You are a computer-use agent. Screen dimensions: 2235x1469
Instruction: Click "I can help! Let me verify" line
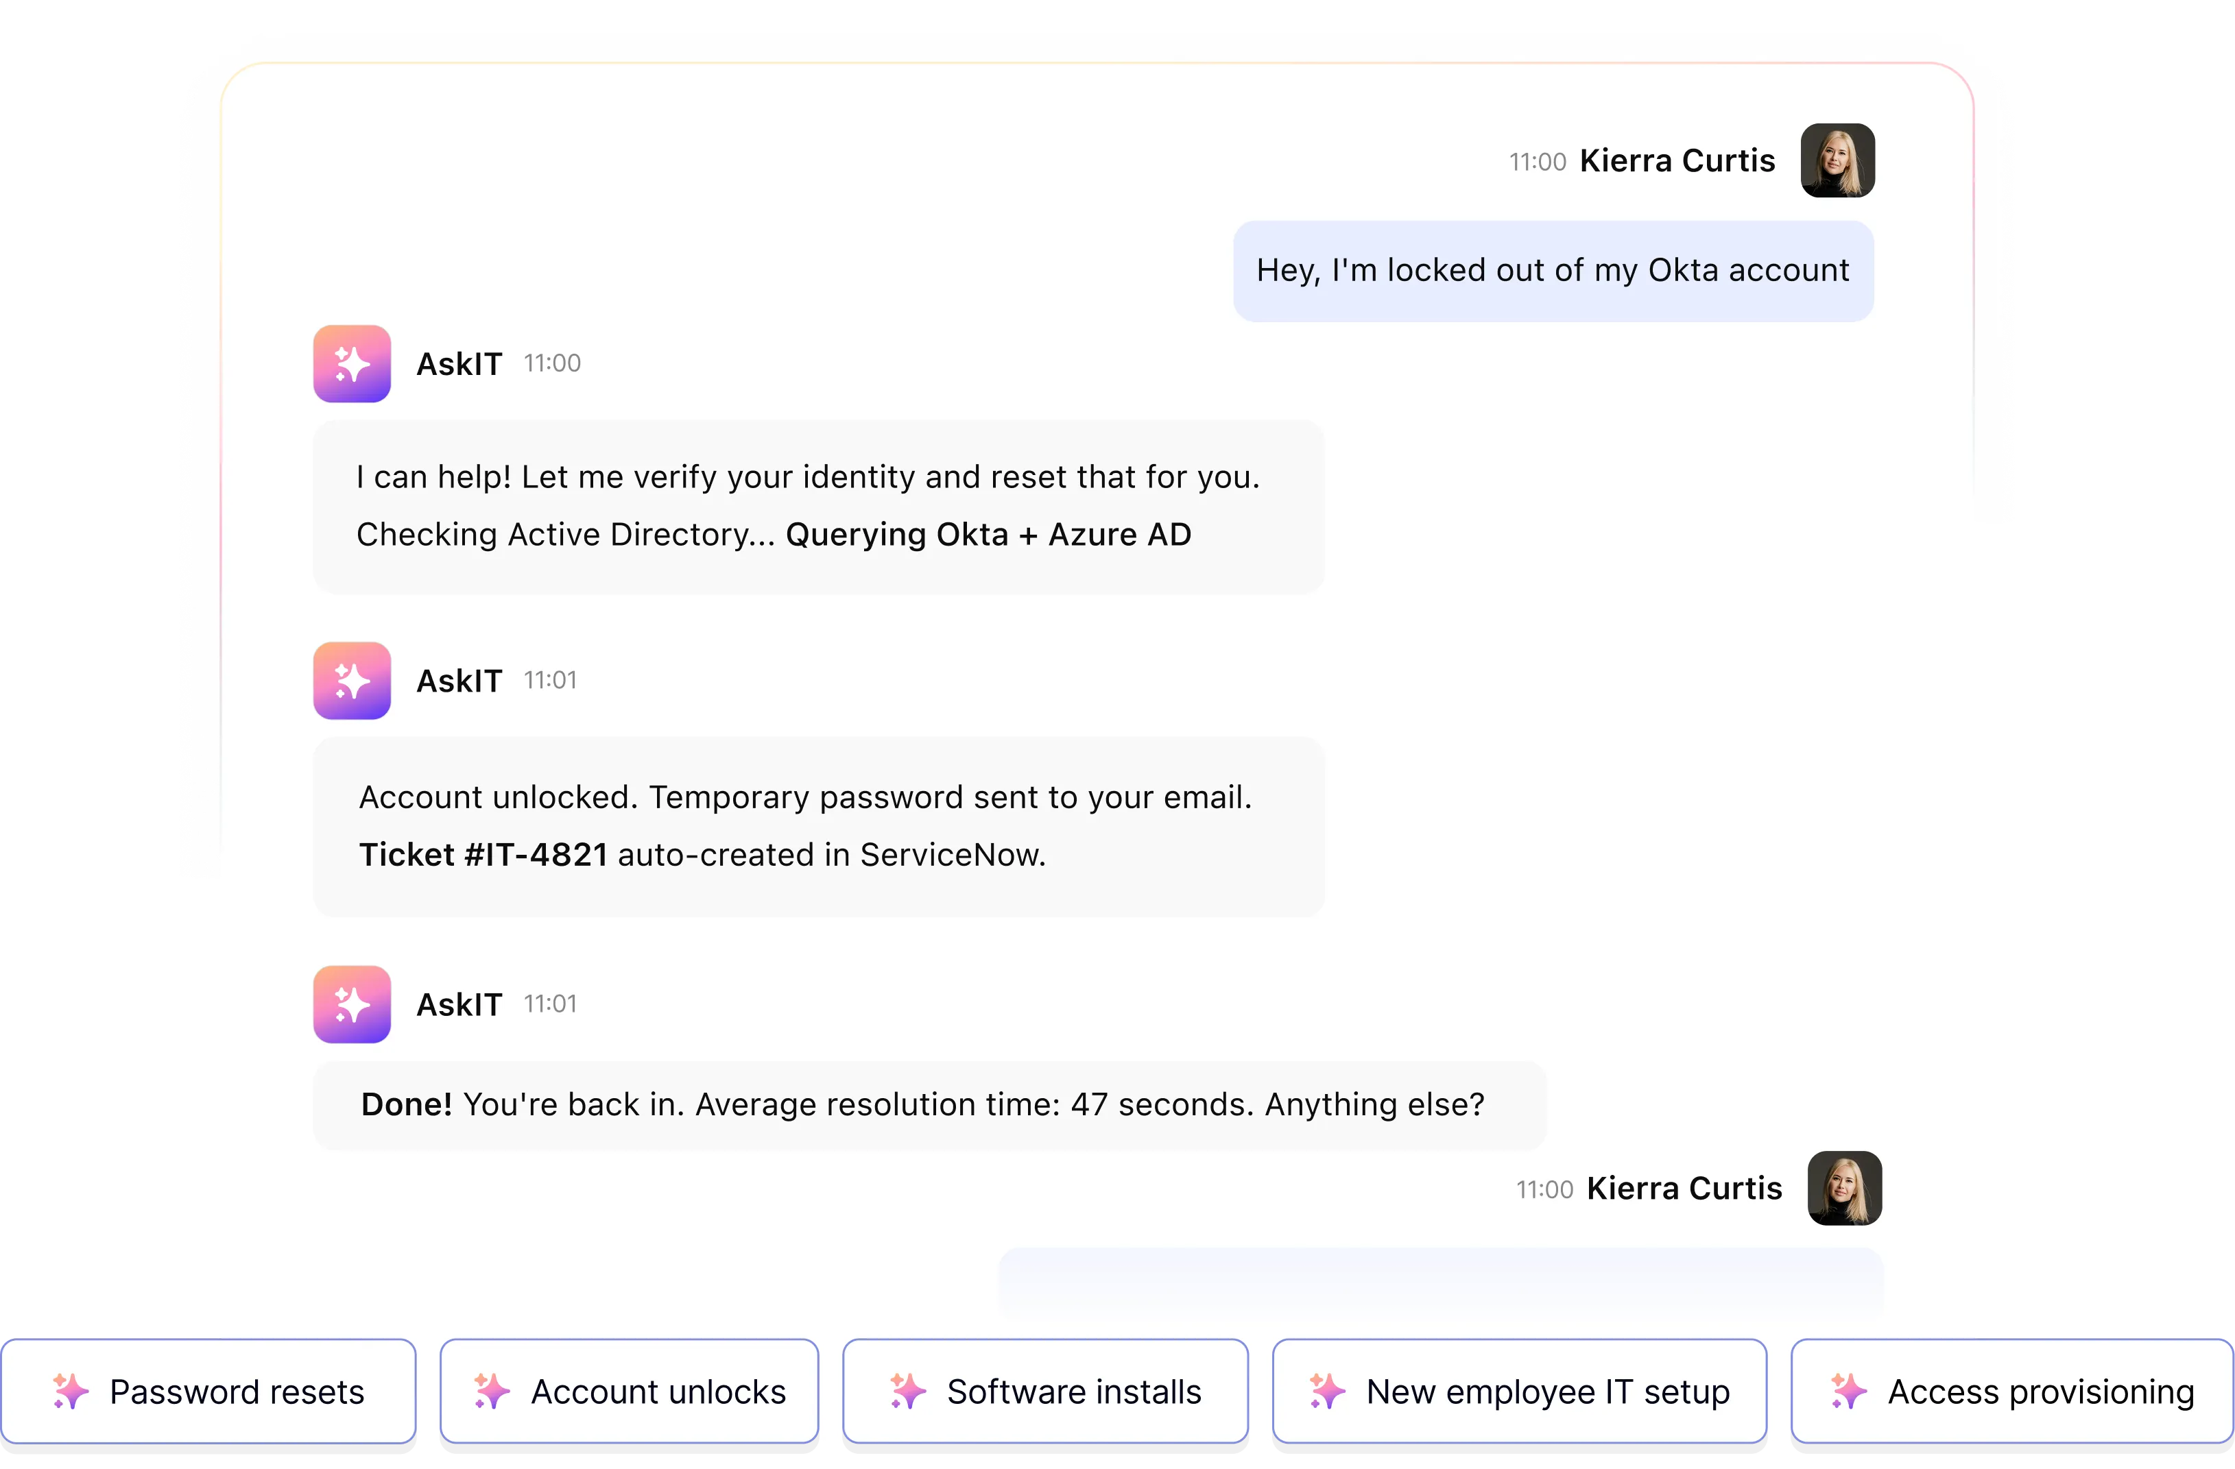pyautogui.click(x=809, y=477)
